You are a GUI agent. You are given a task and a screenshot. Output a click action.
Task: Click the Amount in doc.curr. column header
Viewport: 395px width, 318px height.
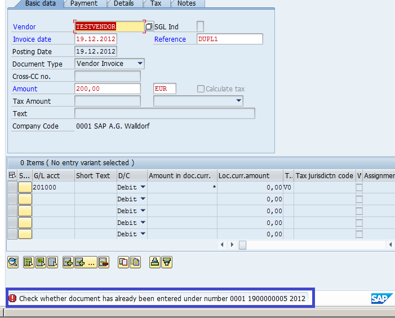(182, 175)
